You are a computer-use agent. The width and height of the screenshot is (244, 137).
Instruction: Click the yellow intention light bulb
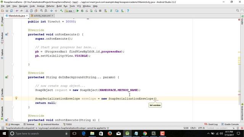coord(16,98)
